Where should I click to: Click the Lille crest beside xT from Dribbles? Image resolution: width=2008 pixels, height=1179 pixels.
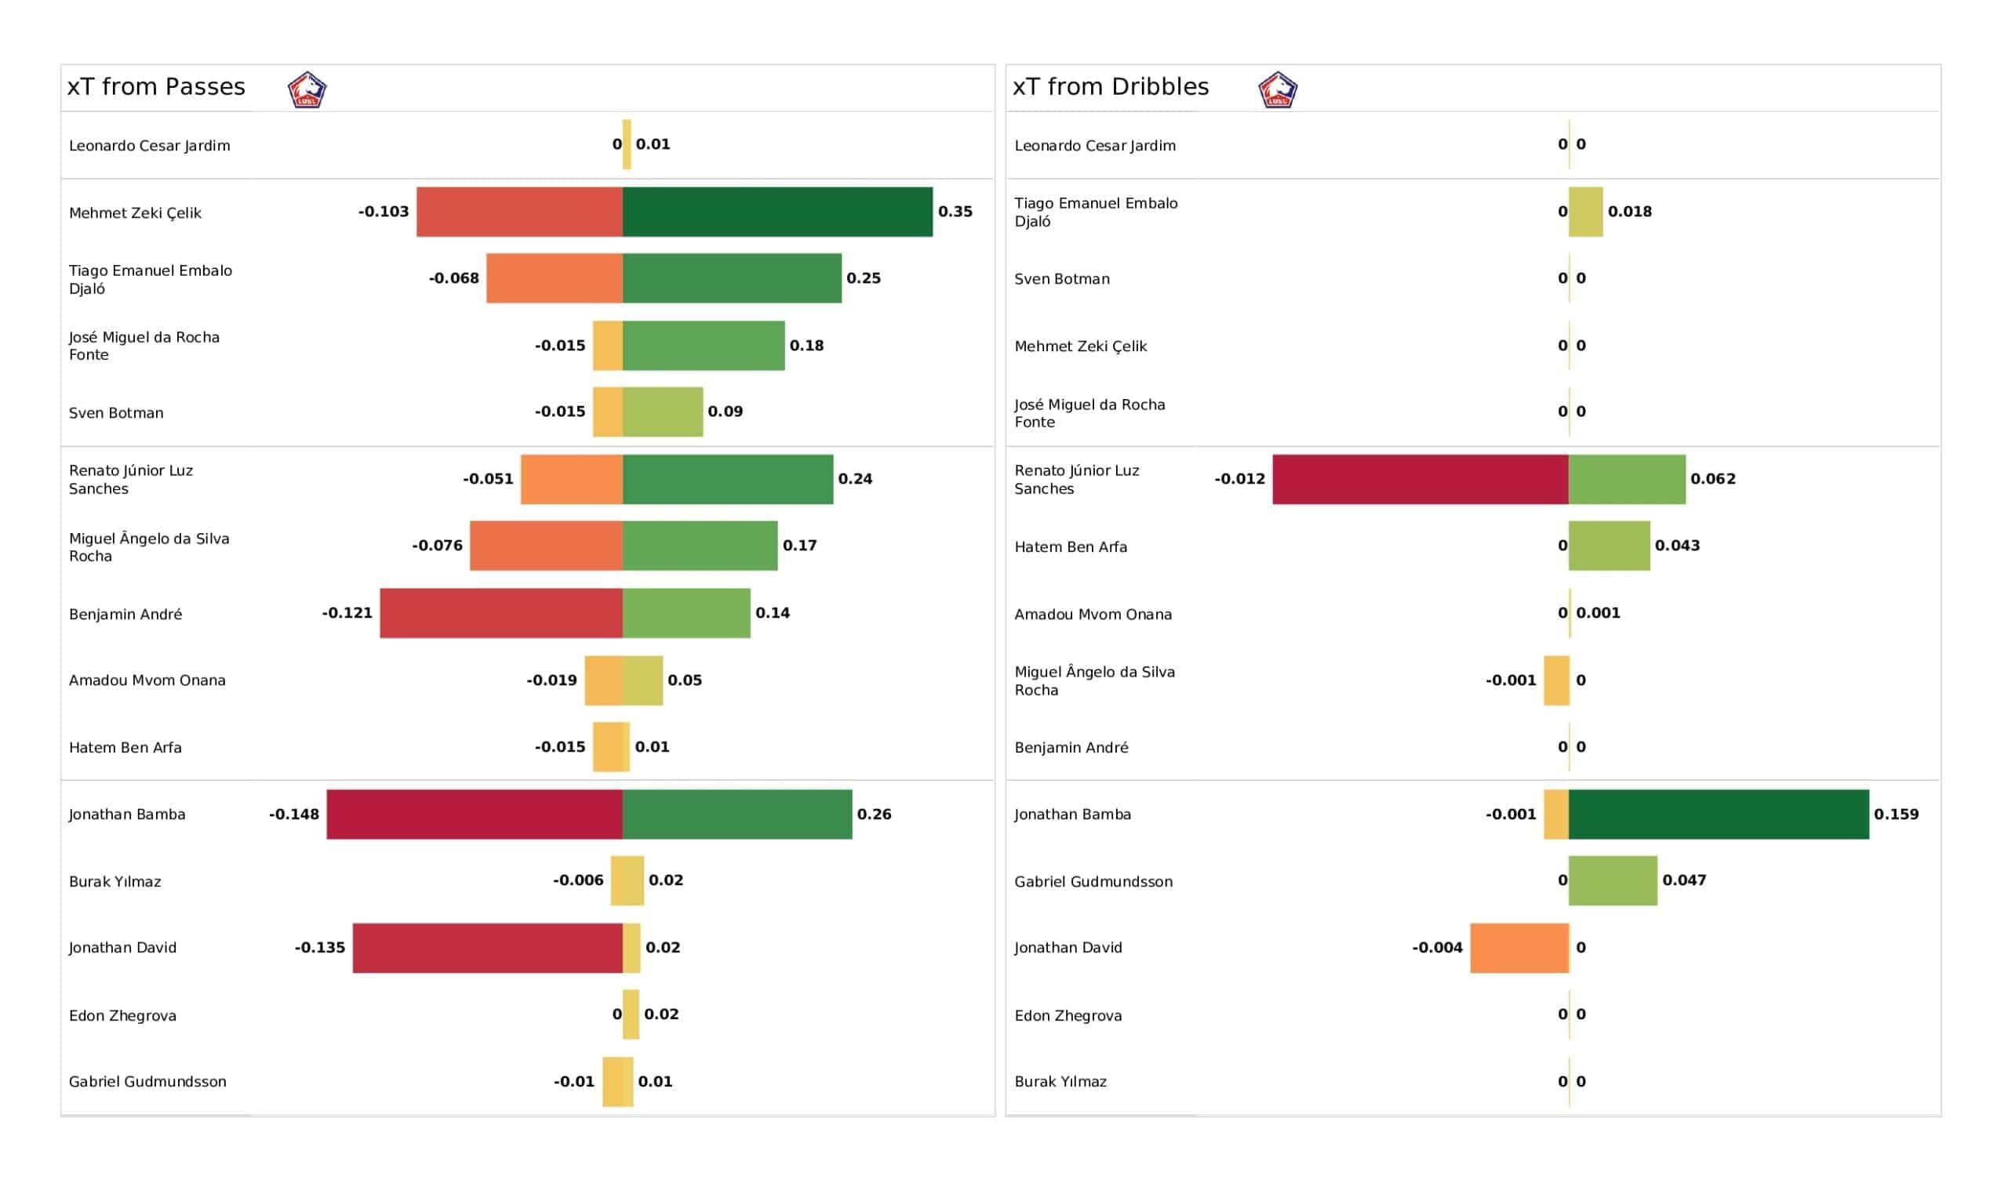pyautogui.click(x=1277, y=89)
